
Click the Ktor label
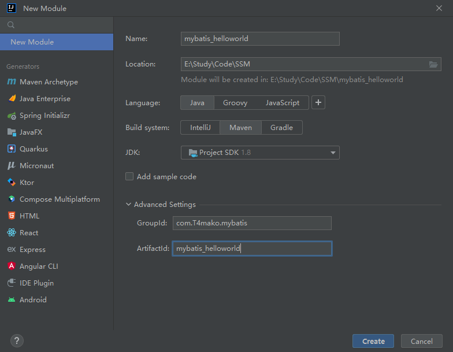[27, 183]
